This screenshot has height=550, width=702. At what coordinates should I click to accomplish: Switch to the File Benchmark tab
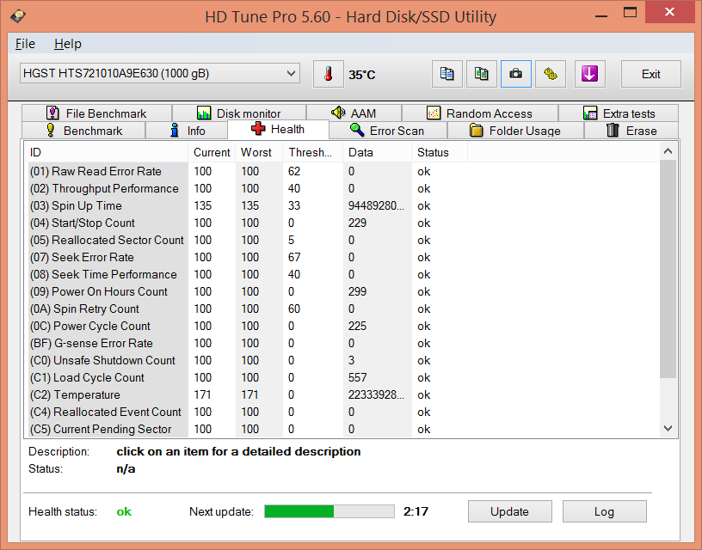(96, 113)
